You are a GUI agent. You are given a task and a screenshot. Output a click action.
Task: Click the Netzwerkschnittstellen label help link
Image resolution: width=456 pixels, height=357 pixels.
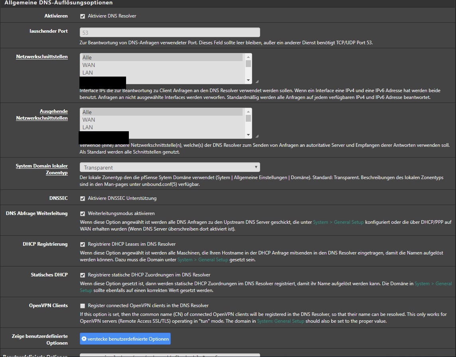[x=42, y=57]
